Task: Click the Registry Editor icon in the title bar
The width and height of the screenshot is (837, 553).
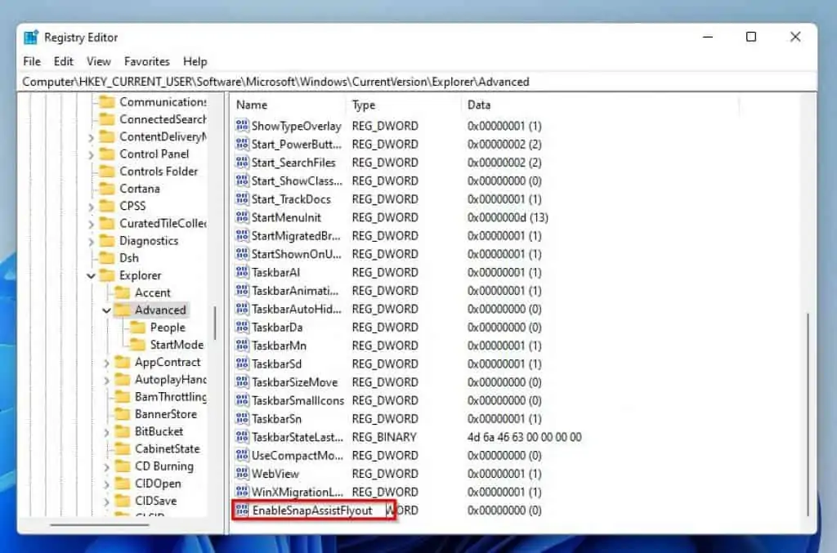Action: coord(30,37)
